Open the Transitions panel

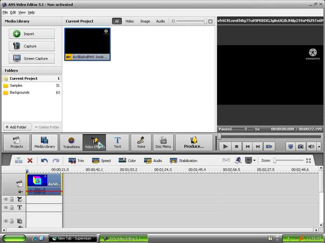tap(71, 142)
